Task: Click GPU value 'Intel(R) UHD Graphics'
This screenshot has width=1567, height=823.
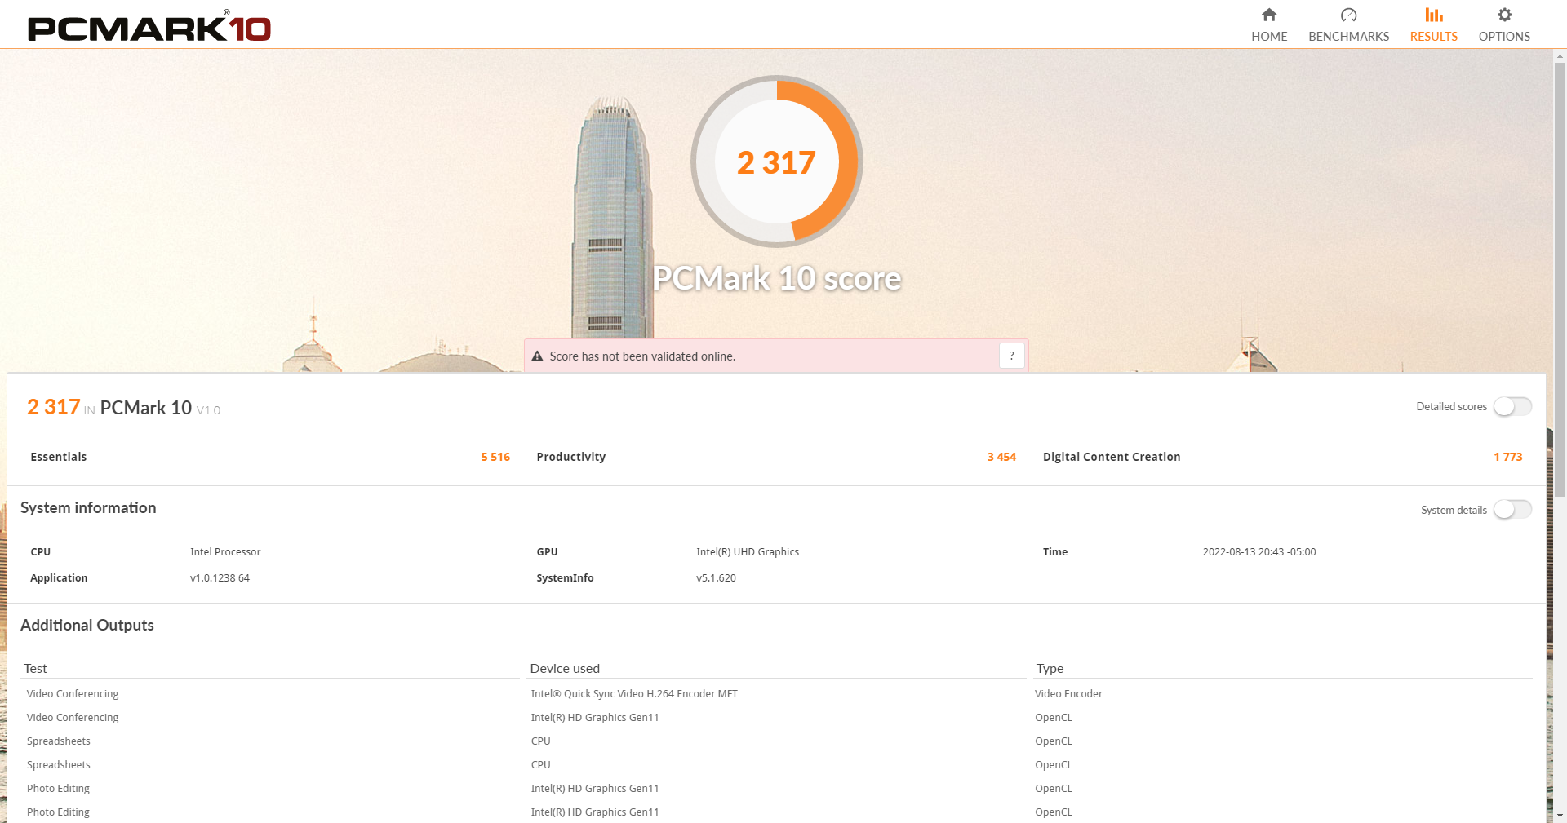Action: (748, 552)
